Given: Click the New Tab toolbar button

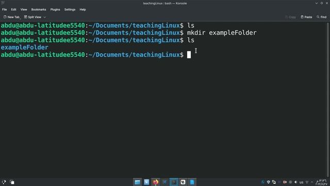Looking at the screenshot, I should click(12, 17).
